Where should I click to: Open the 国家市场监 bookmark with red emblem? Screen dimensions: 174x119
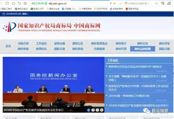tap(132, 9)
